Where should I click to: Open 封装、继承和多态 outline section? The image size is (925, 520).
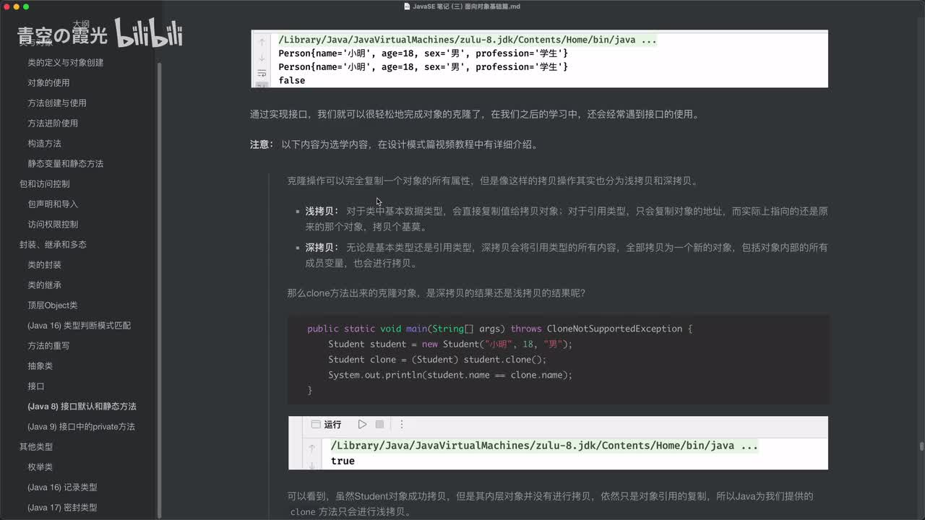coord(53,245)
